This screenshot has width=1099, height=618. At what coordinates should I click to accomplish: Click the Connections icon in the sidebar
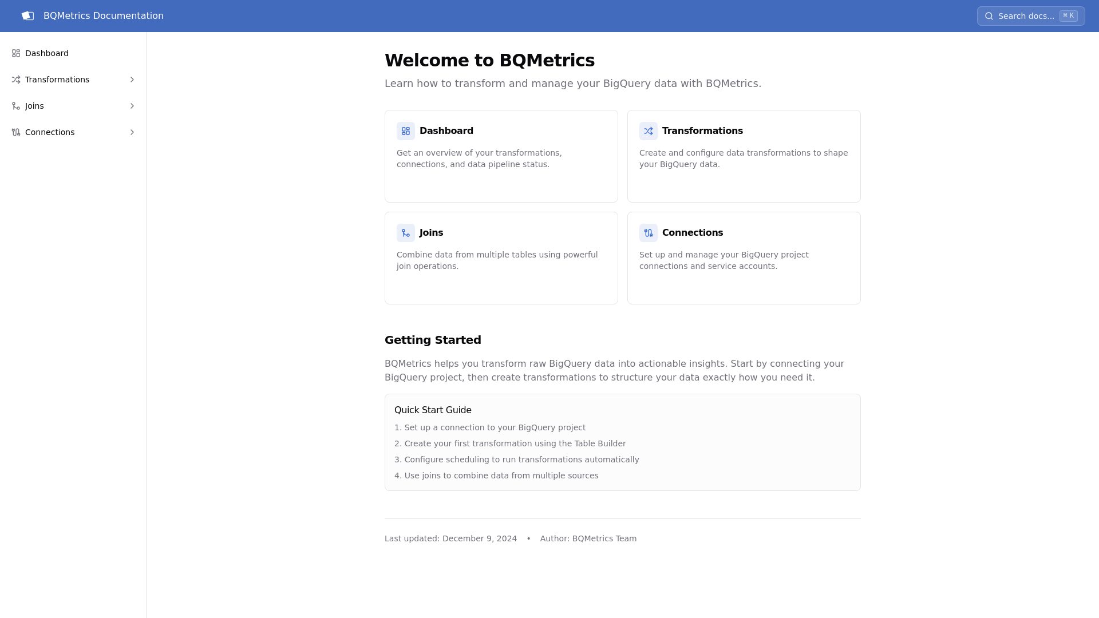[16, 132]
